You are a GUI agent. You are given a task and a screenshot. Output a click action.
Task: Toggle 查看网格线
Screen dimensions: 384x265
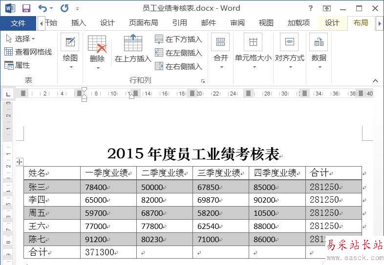(x=28, y=52)
